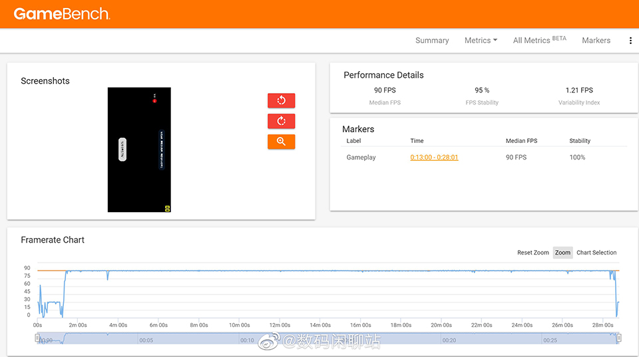Click the 00:10 mark in the range navigator

(246, 340)
